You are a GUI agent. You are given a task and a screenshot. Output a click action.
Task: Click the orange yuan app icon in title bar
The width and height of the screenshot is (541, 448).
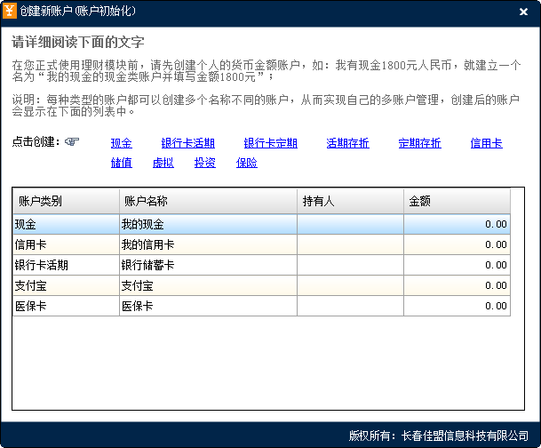pos(9,11)
